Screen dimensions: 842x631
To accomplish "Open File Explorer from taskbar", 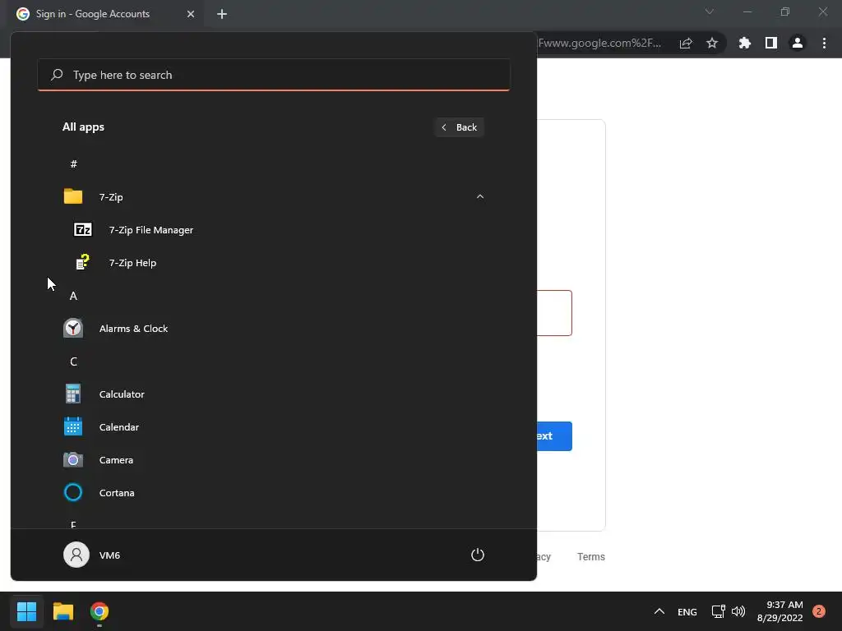I will (63, 611).
